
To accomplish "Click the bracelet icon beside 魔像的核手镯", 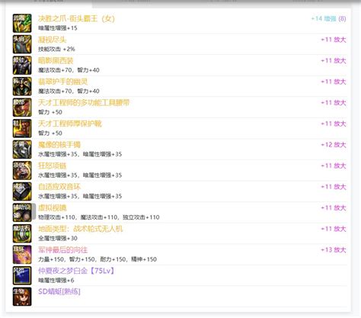I will tap(22, 149).
